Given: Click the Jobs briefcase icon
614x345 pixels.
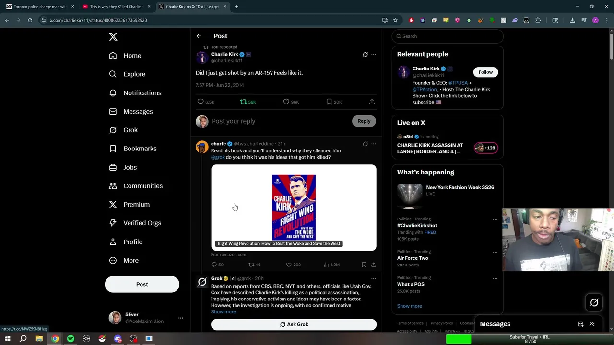Looking at the screenshot, I should pos(113,167).
